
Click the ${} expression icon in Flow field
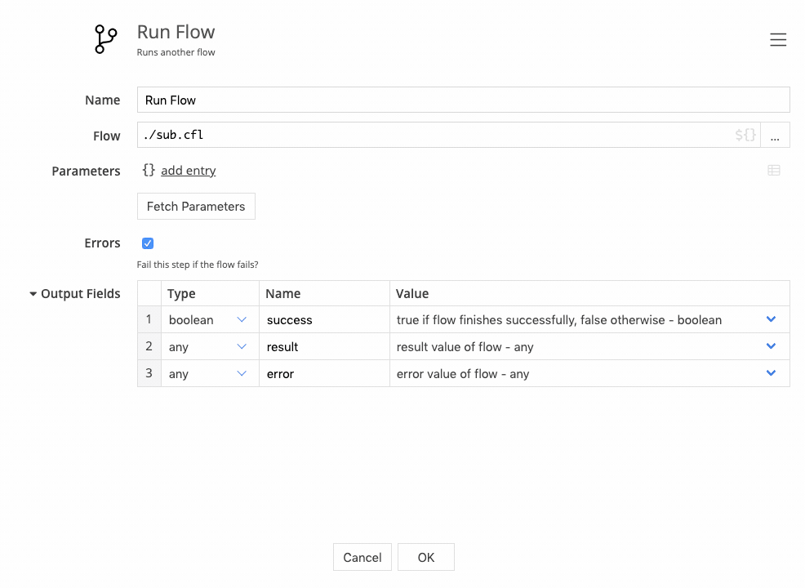745,135
